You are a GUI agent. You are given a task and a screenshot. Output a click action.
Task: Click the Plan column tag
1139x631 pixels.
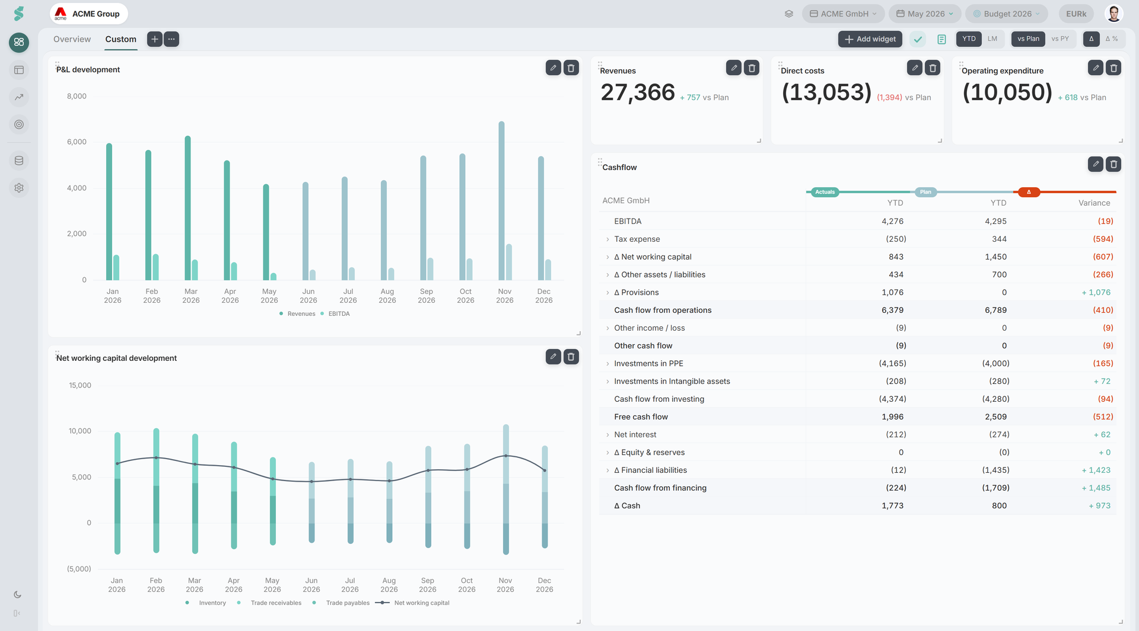[x=925, y=192]
